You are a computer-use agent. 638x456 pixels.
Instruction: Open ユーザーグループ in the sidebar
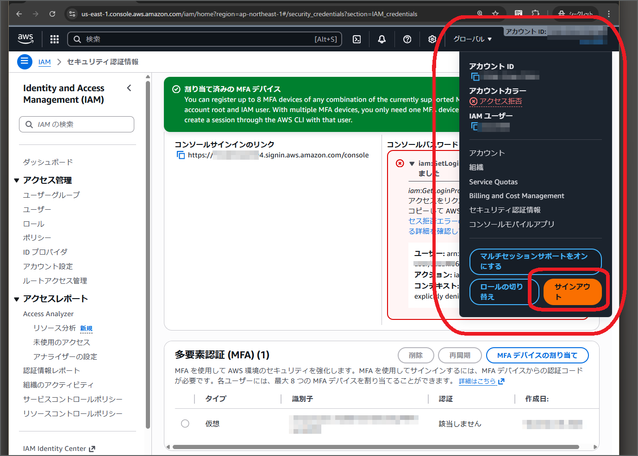(x=51, y=195)
